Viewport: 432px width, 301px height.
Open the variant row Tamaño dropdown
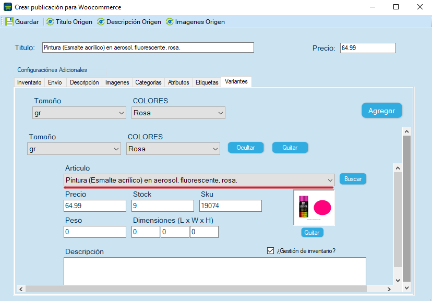[74, 149]
